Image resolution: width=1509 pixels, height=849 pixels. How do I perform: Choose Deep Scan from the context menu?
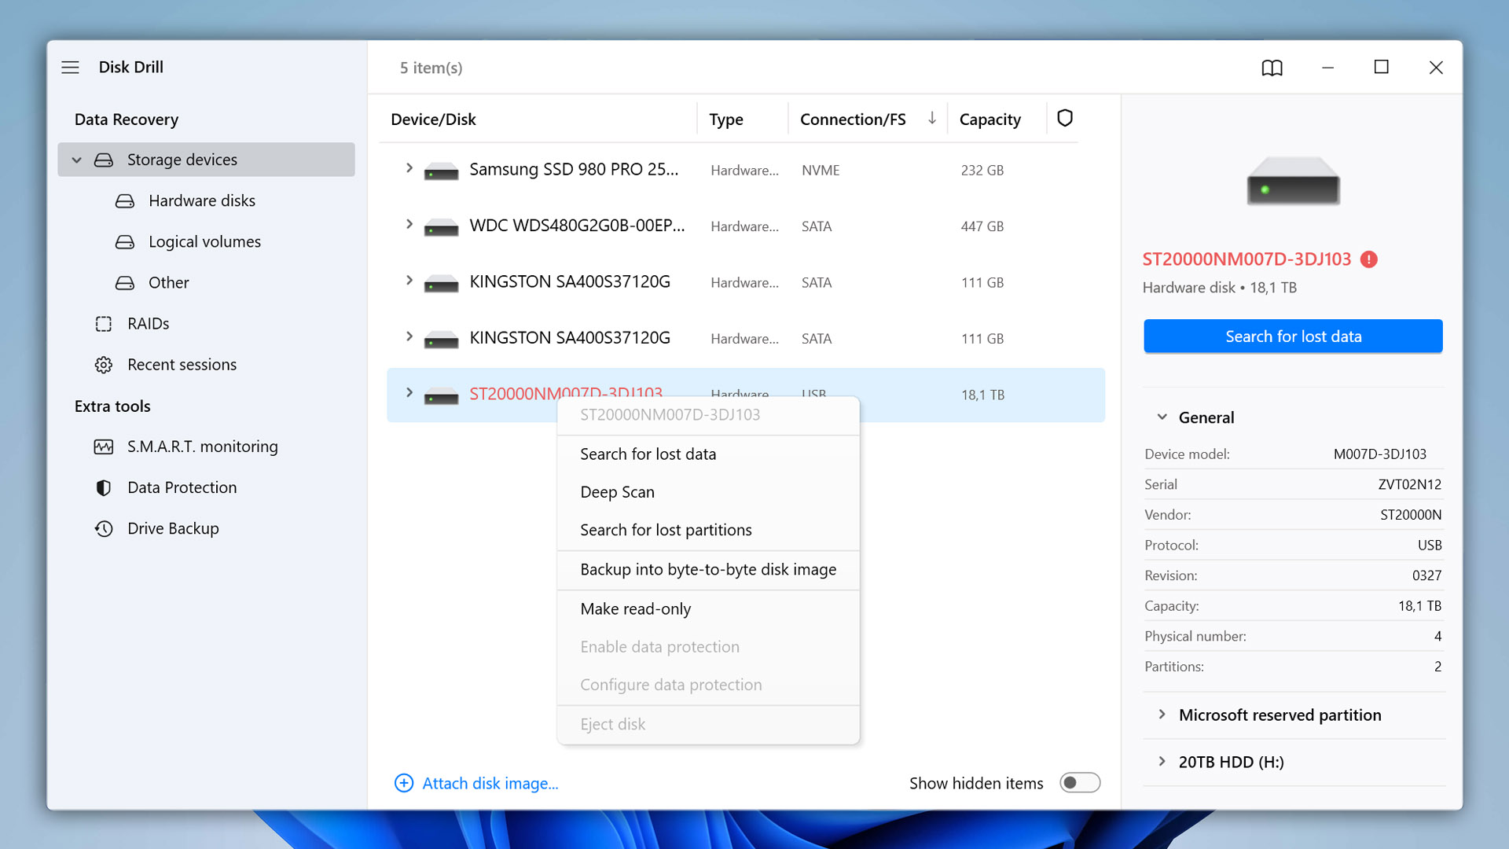pyautogui.click(x=617, y=491)
